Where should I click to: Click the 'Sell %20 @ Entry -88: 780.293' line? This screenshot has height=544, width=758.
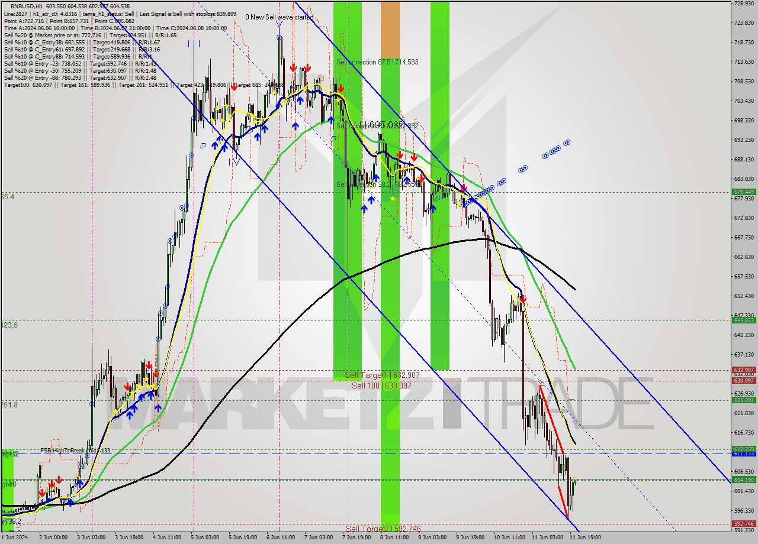click(81, 77)
